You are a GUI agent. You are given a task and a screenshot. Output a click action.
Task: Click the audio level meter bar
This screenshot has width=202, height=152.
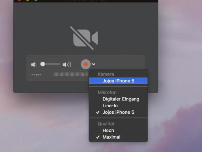click(71, 74)
